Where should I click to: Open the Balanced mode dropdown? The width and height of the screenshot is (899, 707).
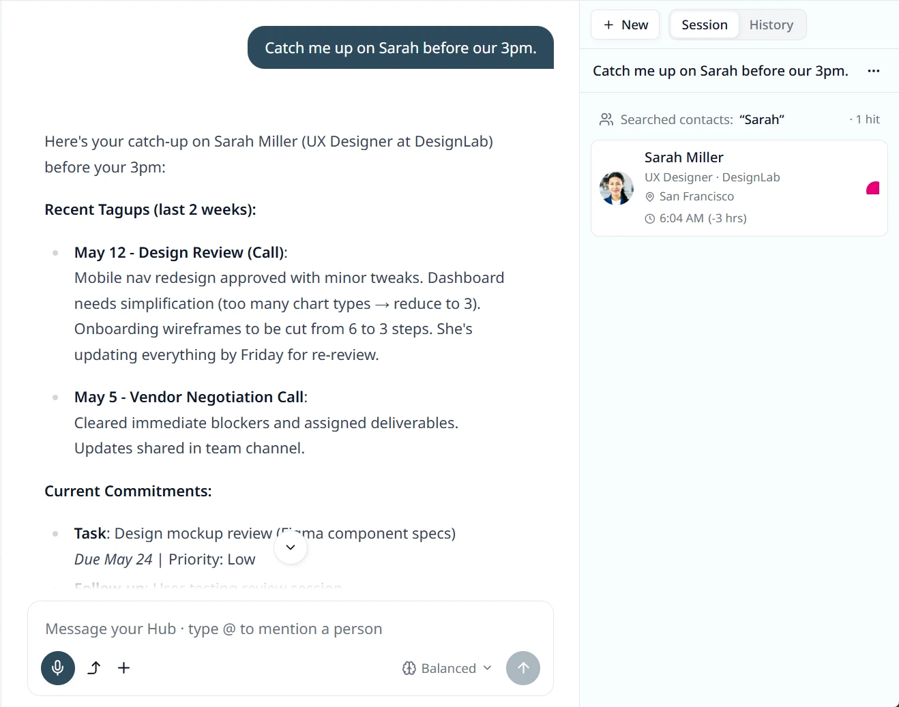tap(447, 668)
